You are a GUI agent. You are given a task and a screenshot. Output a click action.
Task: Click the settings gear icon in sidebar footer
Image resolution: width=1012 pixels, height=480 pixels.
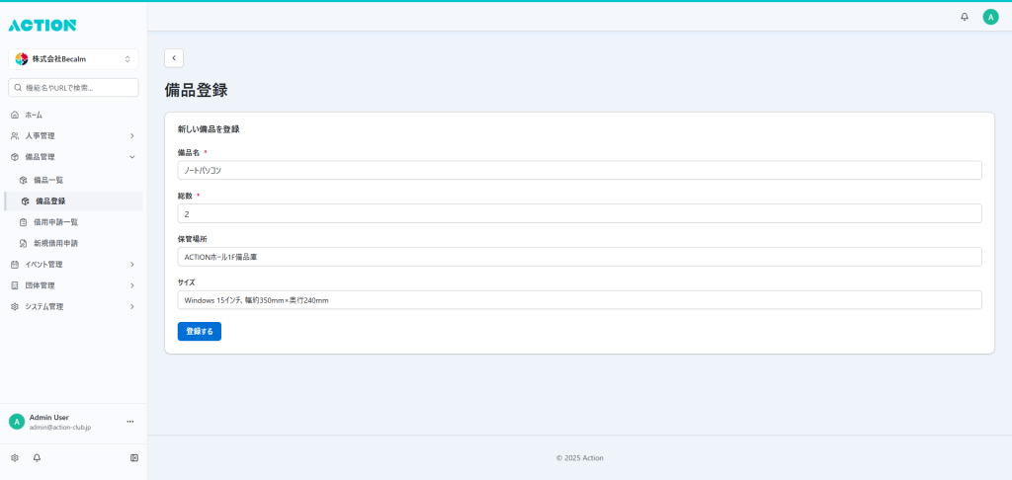pyautogui.click(x=15, y=458)
